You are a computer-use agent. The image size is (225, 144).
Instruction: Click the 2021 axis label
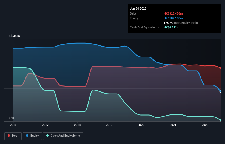(173, 125)
